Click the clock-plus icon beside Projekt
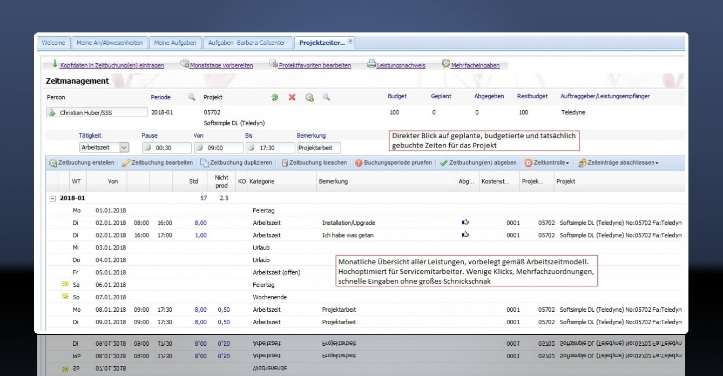Image resolution: width=723 pixels, height=376 pixels. 309,97
